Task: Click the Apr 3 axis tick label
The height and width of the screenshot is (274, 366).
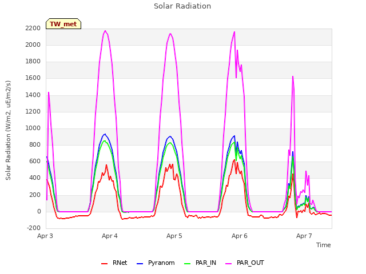Action: click(x=45, y=236)
